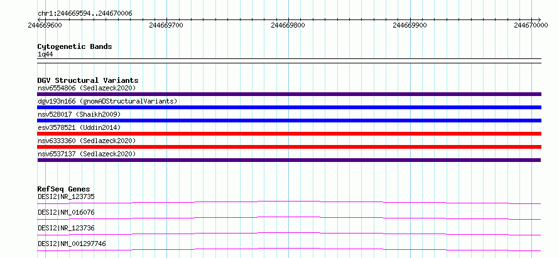Click ruler coordinate 244669900
This screenshot has width=559, height=258.
(x=410, y=25)
